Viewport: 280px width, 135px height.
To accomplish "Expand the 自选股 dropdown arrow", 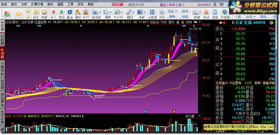I will 100,12.
